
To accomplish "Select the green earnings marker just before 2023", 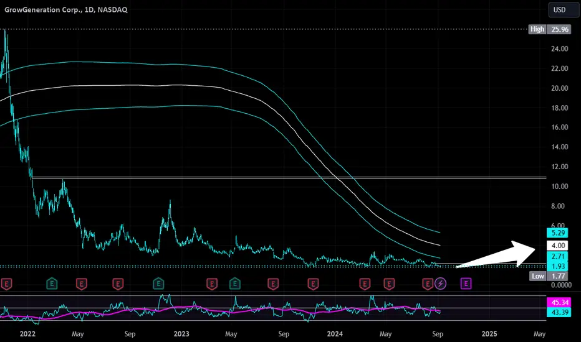I will coord(158,284).
